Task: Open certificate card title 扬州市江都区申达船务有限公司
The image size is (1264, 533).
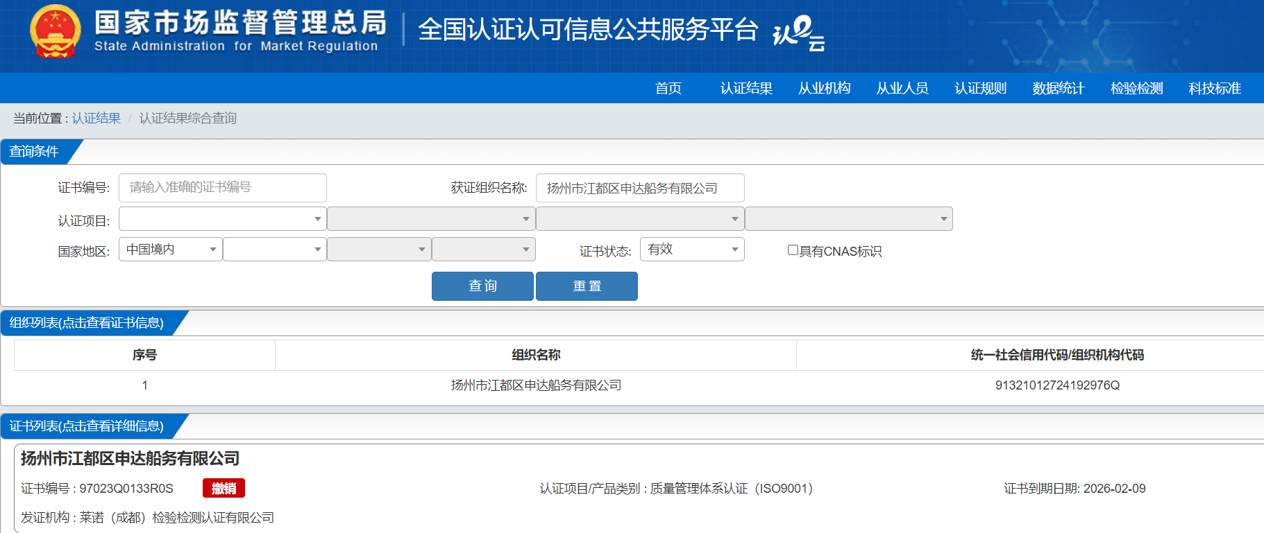Action: (x=130, y=459)
